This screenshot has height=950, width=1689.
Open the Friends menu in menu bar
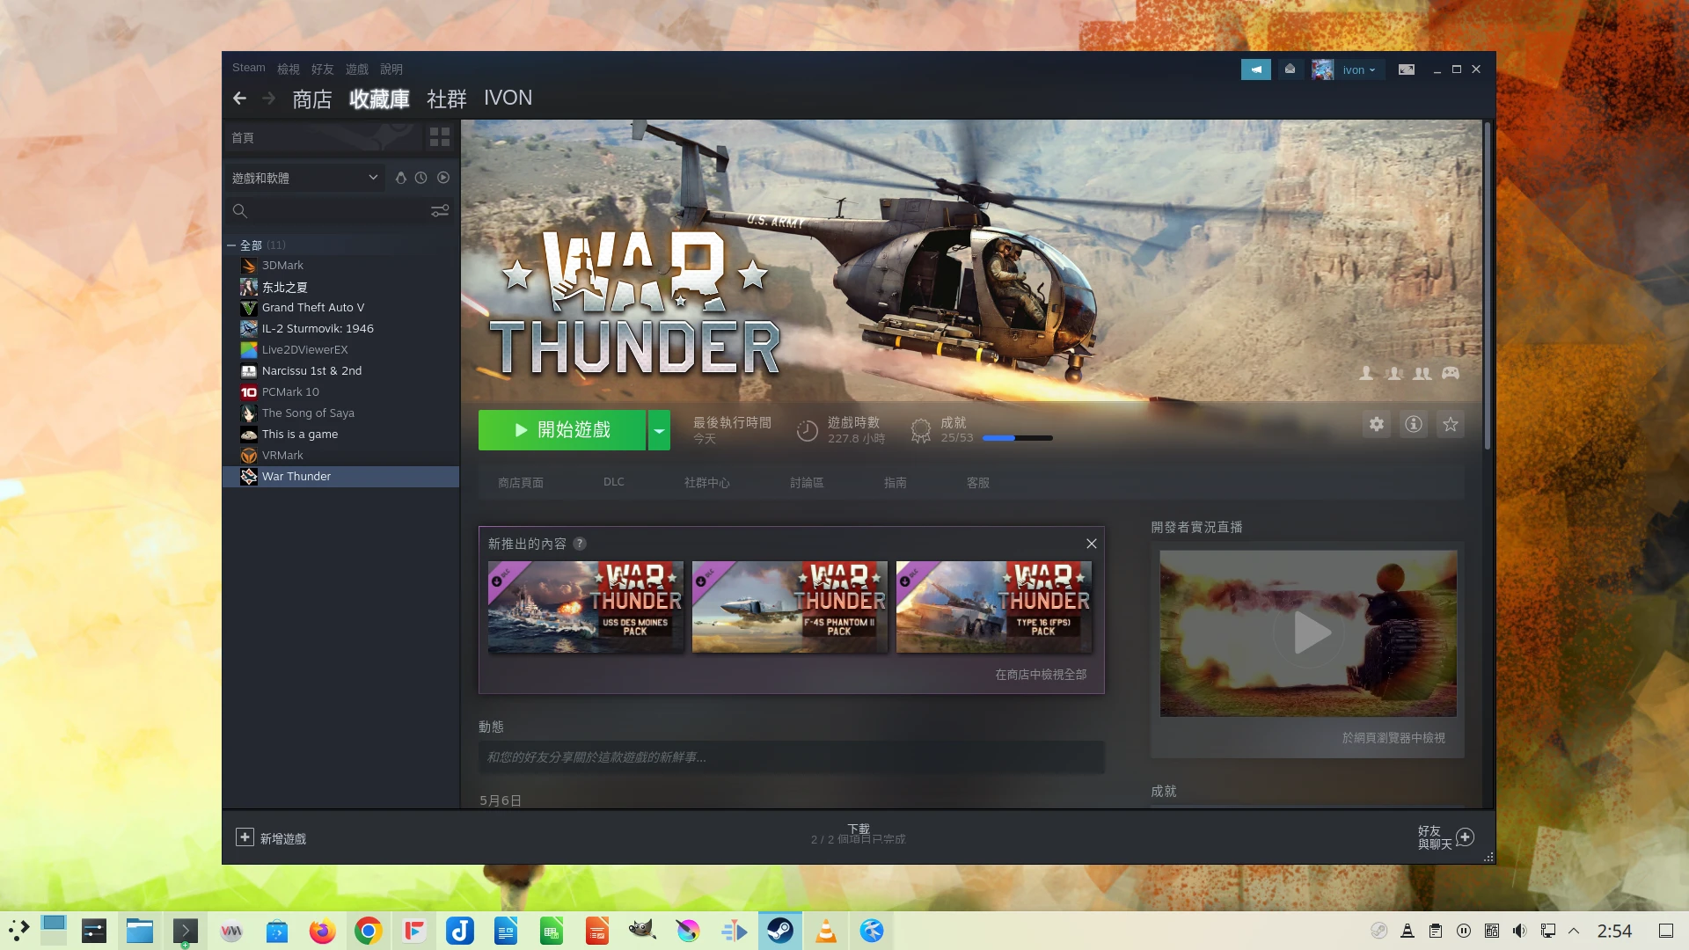coord(322,69)
